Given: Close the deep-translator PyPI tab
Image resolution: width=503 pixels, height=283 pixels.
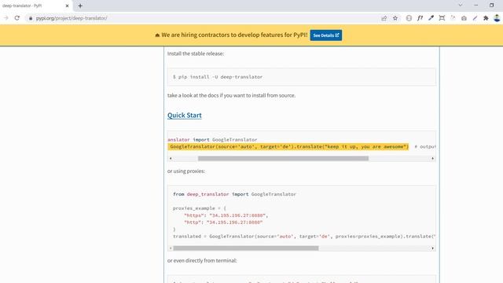Looking at the screenshot, I should [67, 6].
